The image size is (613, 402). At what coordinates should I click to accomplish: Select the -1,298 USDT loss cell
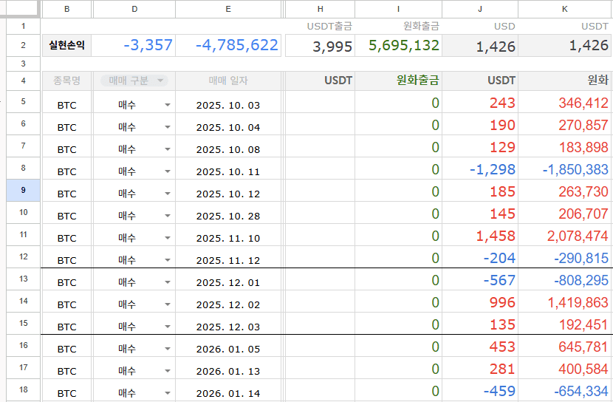pyautogui.click(x=480, y=169)
